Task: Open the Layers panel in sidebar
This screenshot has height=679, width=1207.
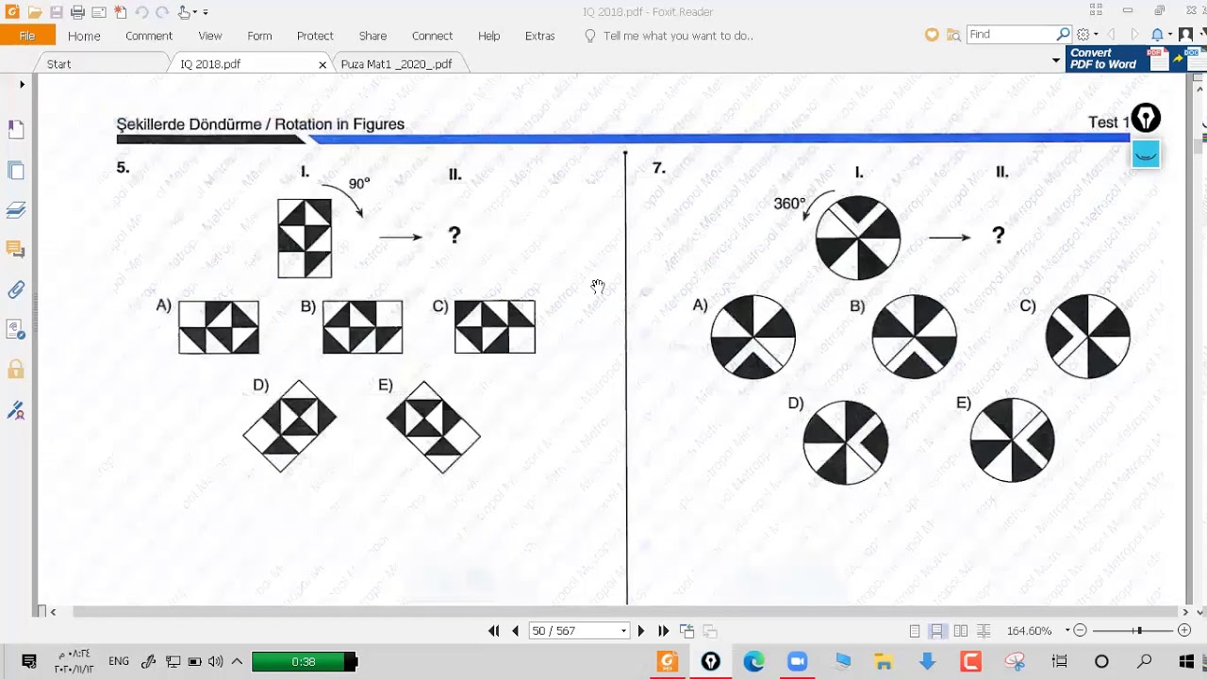Action: [16, 209]
